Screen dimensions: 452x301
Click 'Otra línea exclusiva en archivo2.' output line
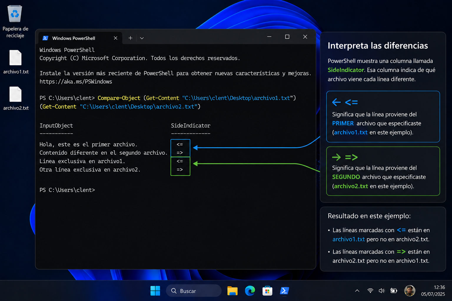(x=90, y=170)
